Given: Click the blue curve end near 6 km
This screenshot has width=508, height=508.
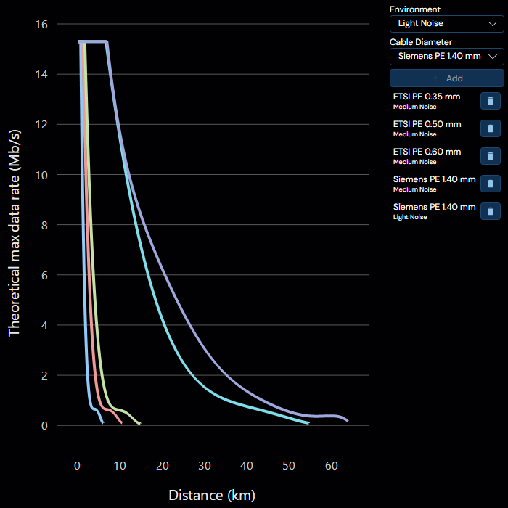Looking at the screenshot, I should click(102, 421).
